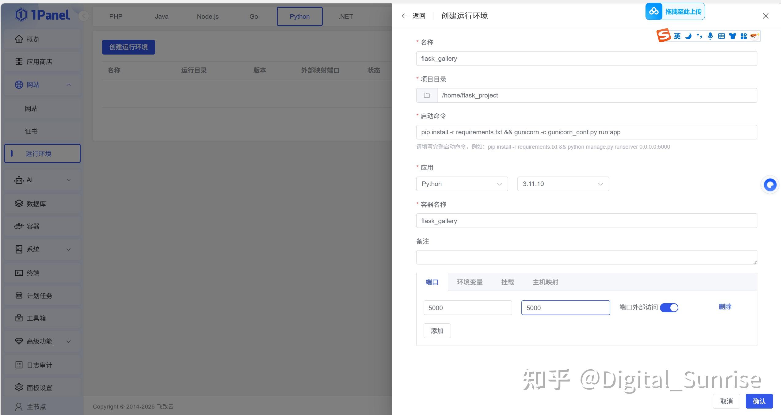Switch to the Node.js tab
The height and width of the screenshot is (415, 781).
tap(208, 16)
